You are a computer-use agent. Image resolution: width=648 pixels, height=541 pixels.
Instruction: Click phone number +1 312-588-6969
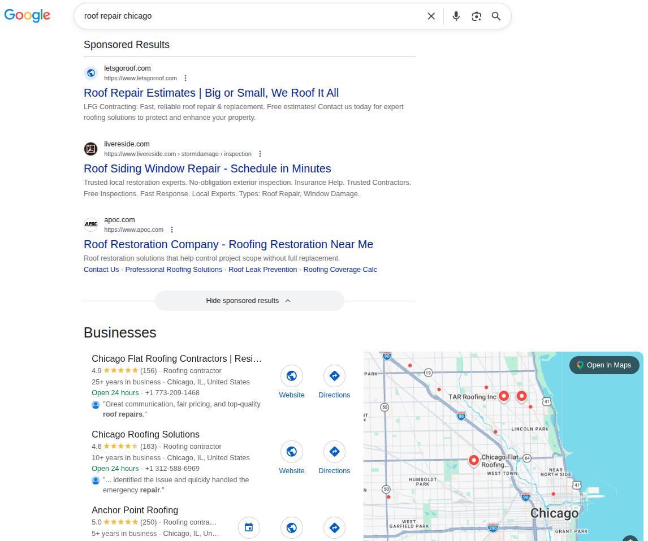click(172, 469)
